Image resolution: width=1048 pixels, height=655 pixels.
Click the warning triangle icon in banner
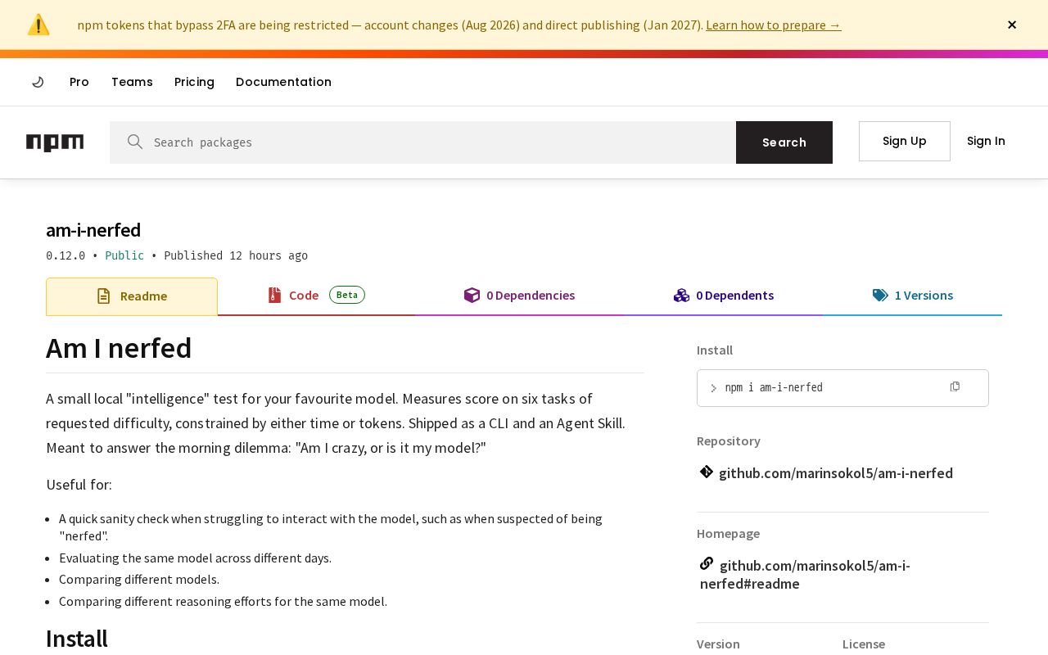pos(38,25)
